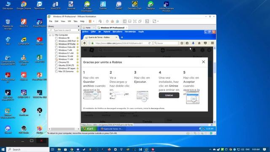The width and height of the screenshot is (270, 152).
Task: Collapse the My Computer tree node
Action: coord(50,35)
